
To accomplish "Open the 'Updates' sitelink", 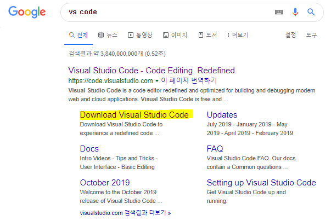I will [222, 115].
